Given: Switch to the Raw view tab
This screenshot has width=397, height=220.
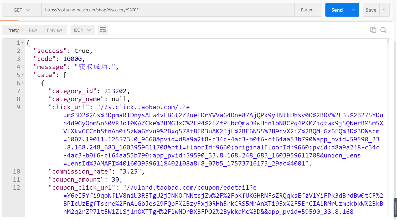Looking at the screenshot, I should (33, 30).
